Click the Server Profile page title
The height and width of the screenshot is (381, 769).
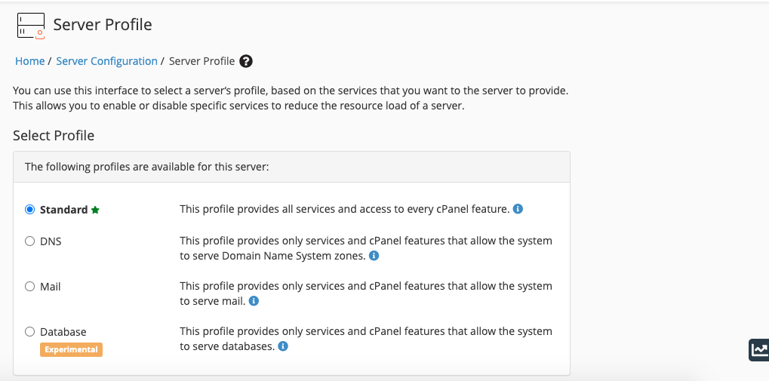pos(103,25)
